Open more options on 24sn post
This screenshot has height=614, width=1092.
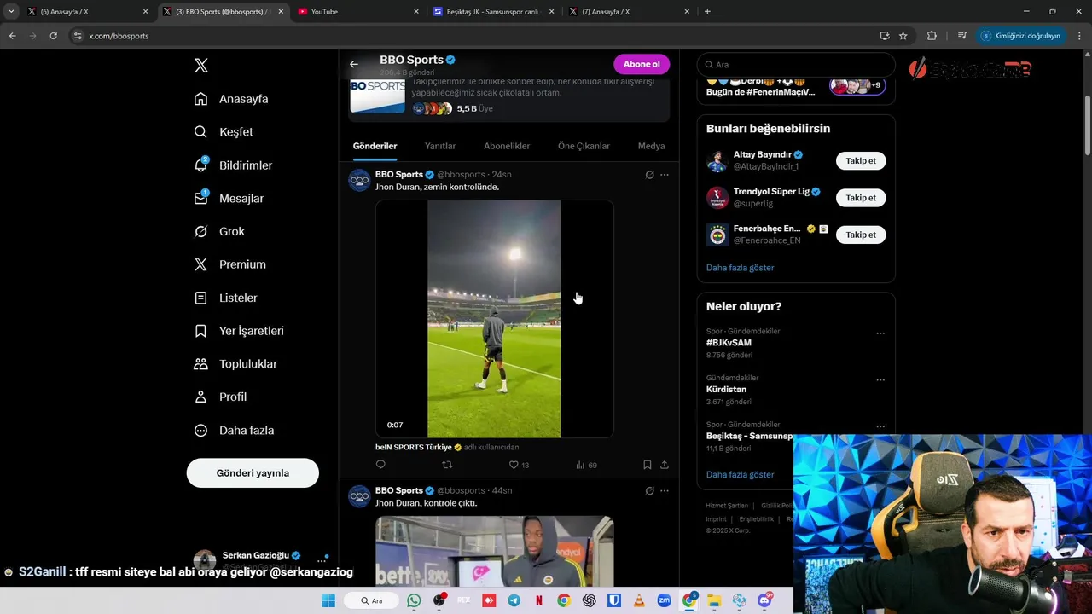(x=665, y=175)
